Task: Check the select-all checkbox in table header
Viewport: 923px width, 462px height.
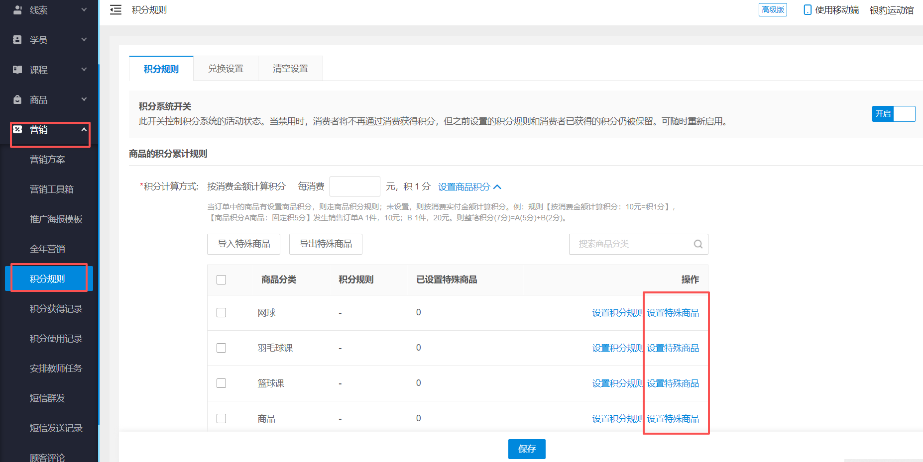Action: [221, 279]
